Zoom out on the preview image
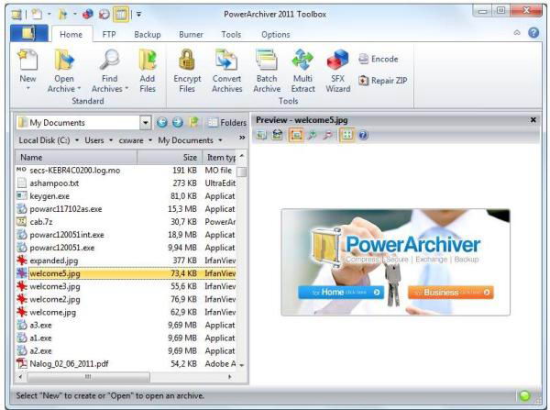The height and width of the screenshot is (410, 550). click(327, 135)
